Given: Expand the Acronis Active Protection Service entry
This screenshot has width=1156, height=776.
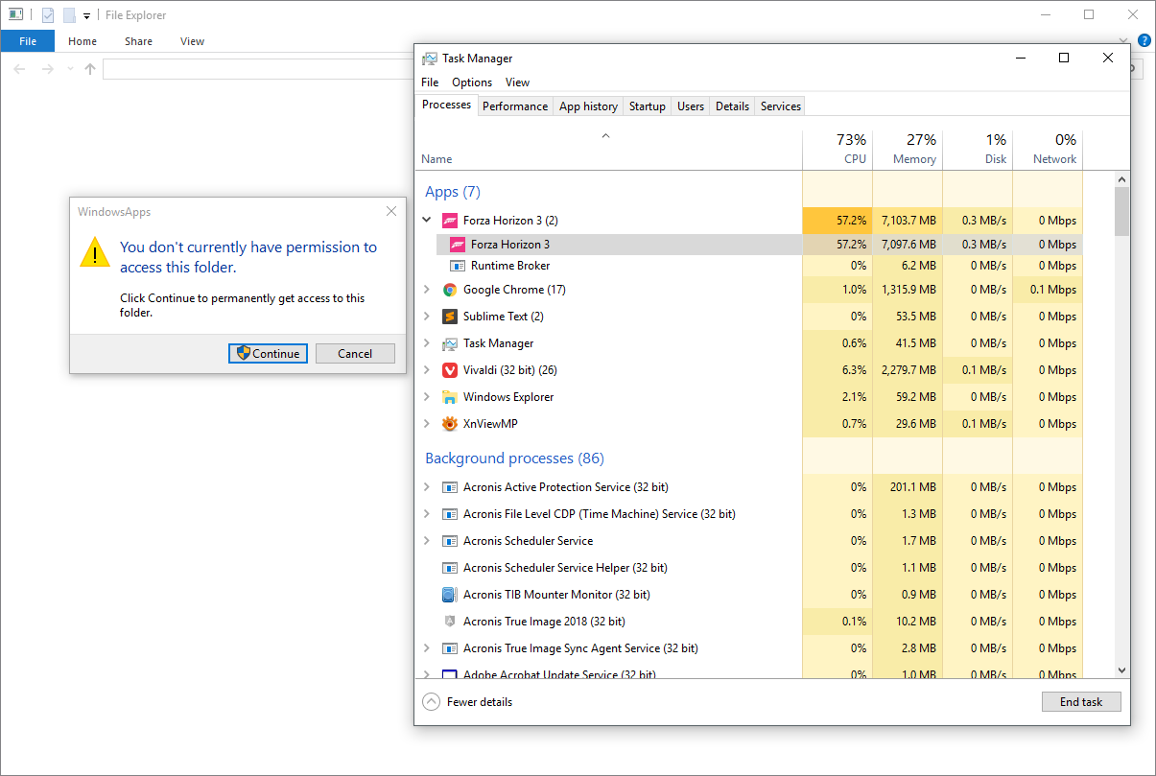Looking at the screenshot, I should (427, 487).
